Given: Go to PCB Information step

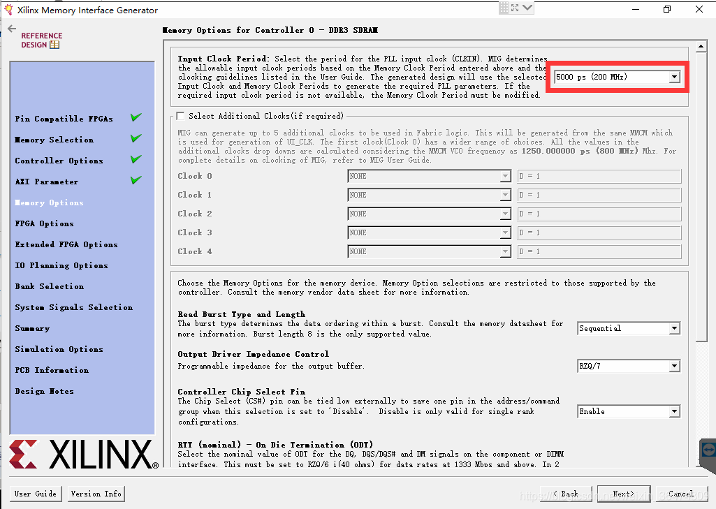Looking at the screenshot, I should click(52, 370).
